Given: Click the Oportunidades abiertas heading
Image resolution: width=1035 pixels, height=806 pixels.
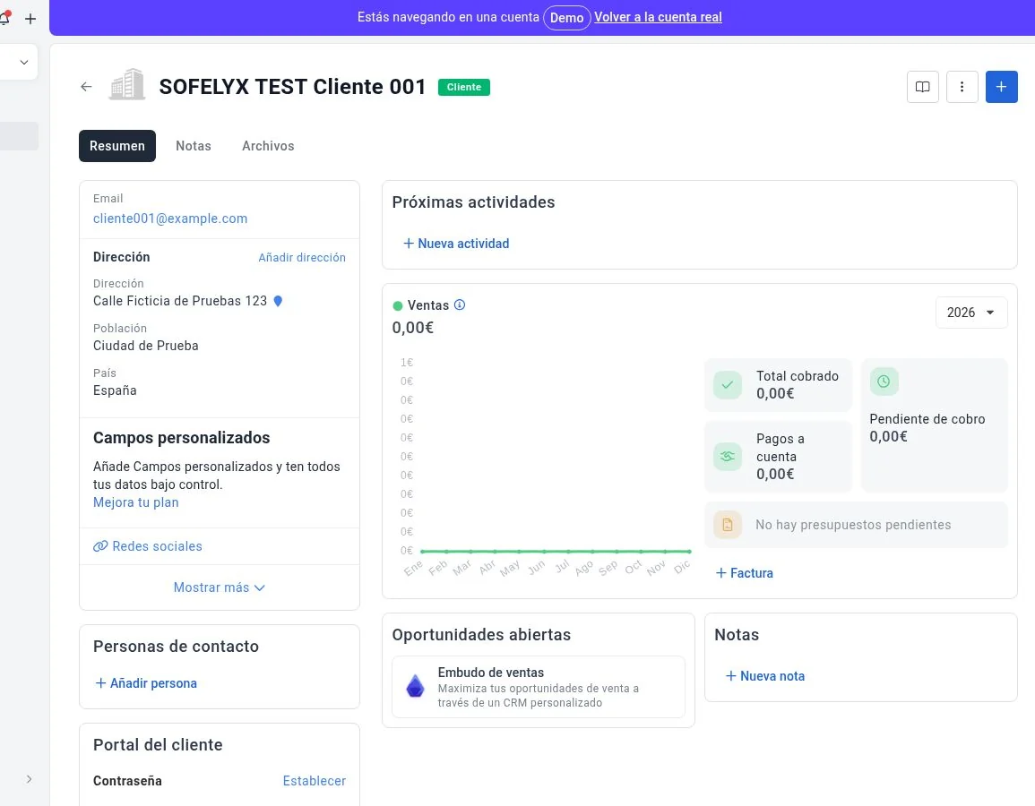Looking at the screenshot, I should (x=481, y=635).
